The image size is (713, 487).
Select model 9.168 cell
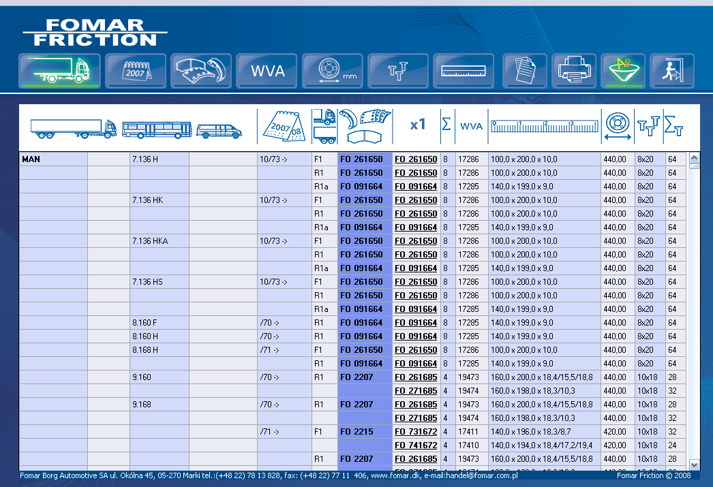(x=159, y=405)
